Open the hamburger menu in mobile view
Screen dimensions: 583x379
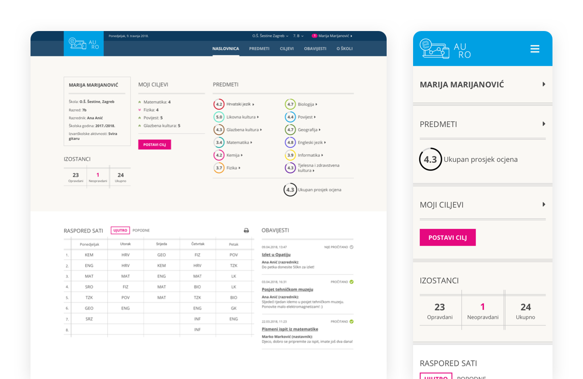(534, 49)
